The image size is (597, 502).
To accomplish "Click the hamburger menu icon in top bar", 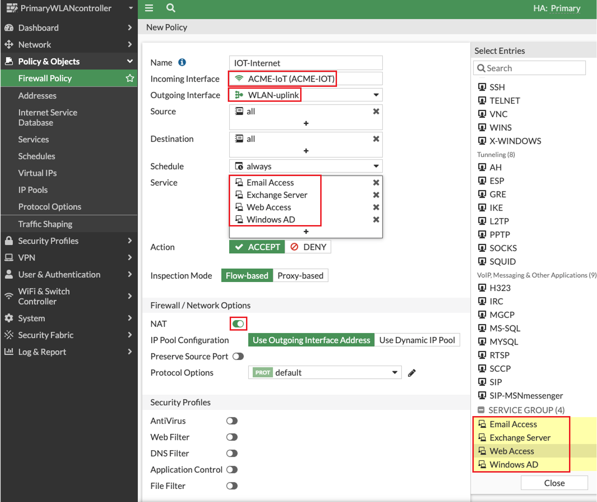I will (149, 8).
